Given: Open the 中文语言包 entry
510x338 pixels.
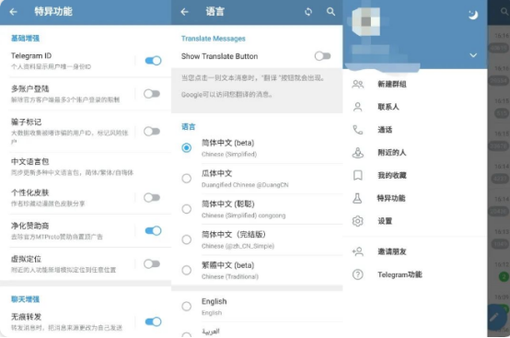Looking at the screenshot, I should coord(86,167).
